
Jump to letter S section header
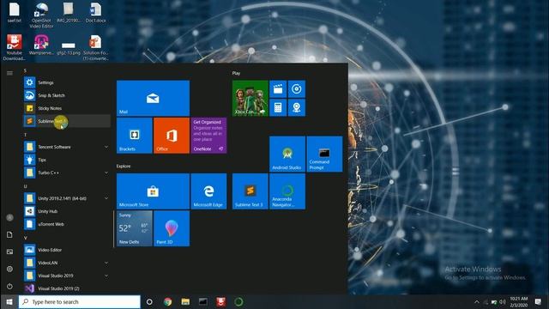25,70
